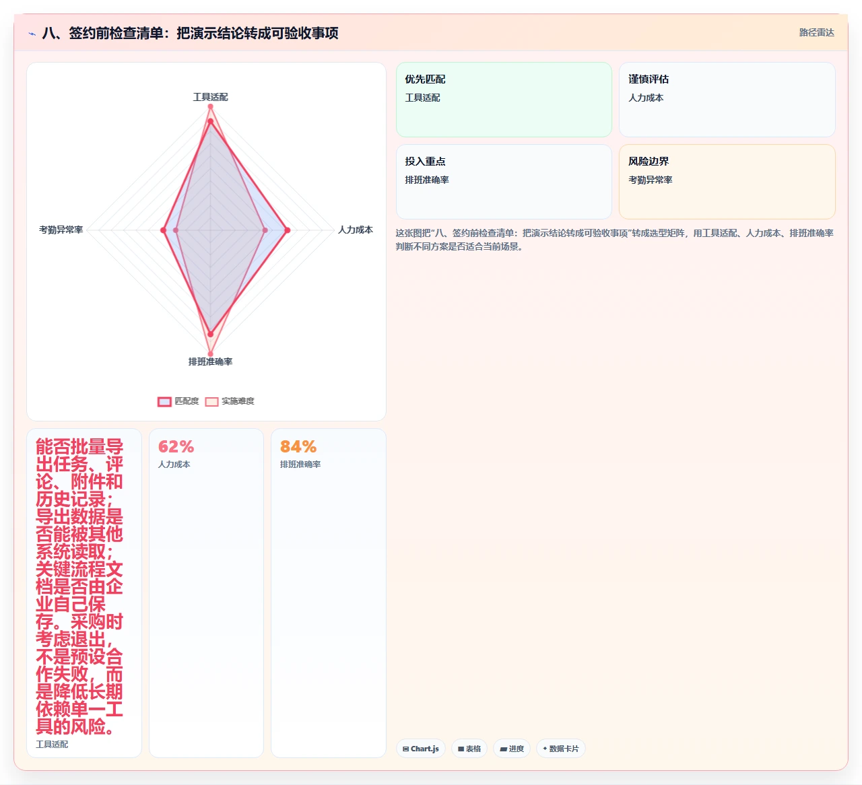Open the 优先匹配 card
The height and width of the screenshot is (785, 862).
504,100
